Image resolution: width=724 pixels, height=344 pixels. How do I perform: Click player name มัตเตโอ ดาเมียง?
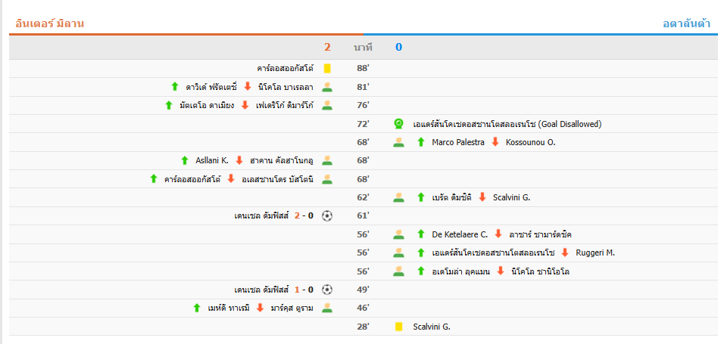coord(208,106)
